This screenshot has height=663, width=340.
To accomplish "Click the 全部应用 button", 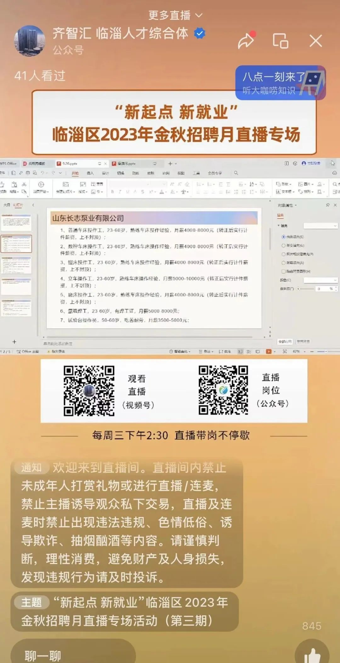I will point(285,341).
